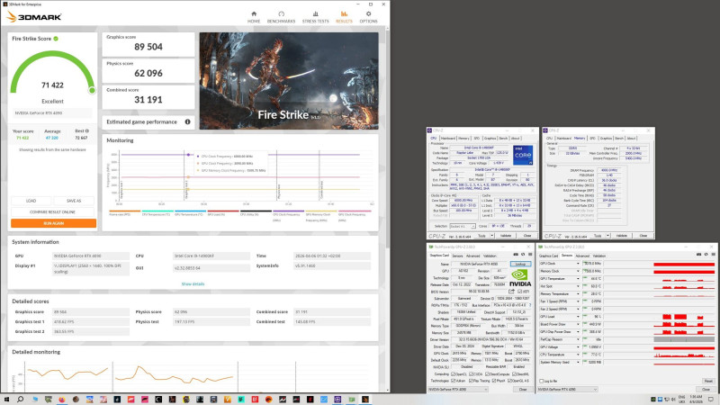
Task: Open GPU-Z hamburger menu in Graphics Card window
Action: pos(530,255)
